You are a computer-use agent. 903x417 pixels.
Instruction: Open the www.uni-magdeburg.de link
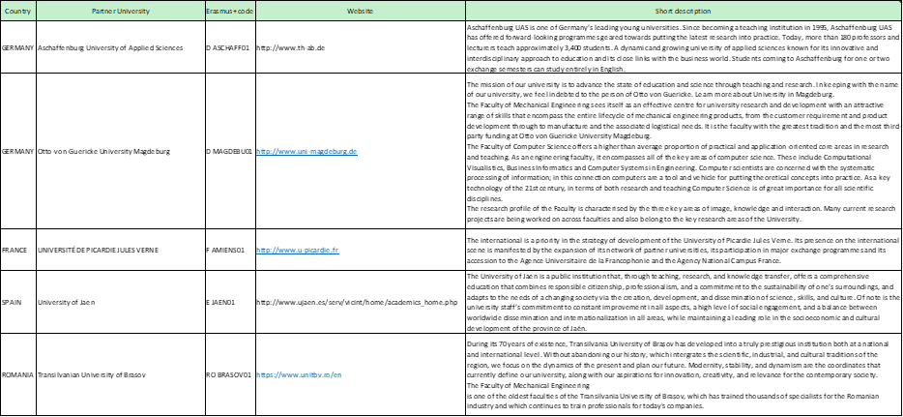(x=306, y=151)
